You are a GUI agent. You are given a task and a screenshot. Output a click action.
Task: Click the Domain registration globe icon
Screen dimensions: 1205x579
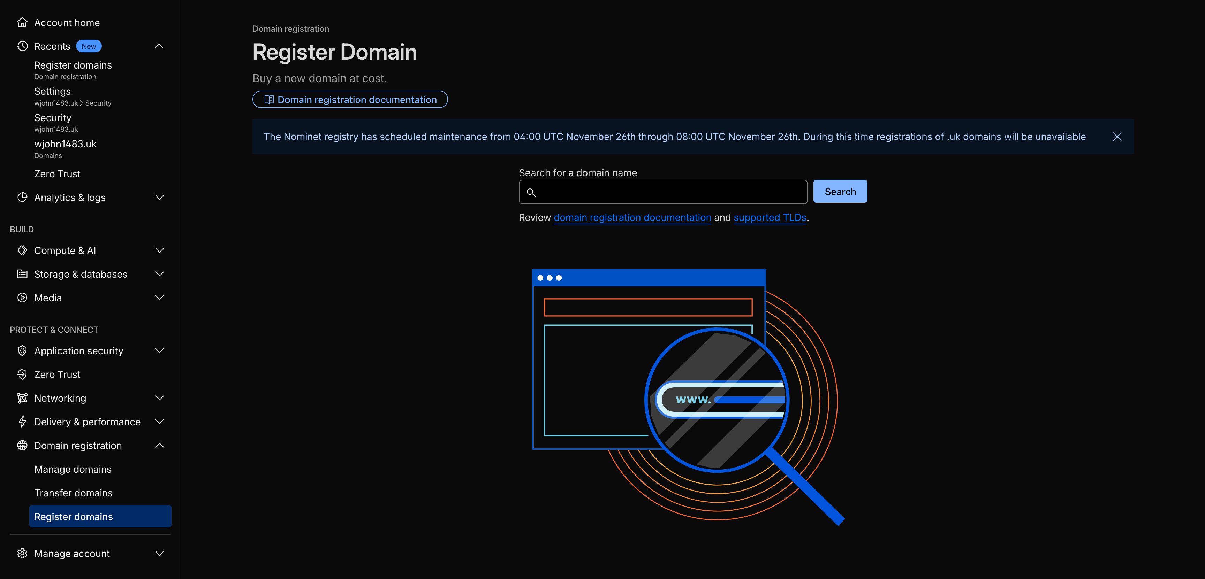(22, 445)
